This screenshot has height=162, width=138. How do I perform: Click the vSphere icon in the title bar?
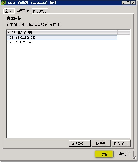3,3
